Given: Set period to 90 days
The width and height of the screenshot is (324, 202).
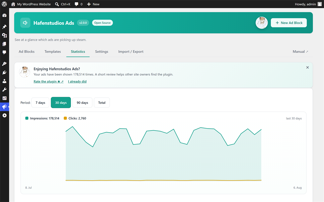Looking at the screenshot, I should [82, 103].
